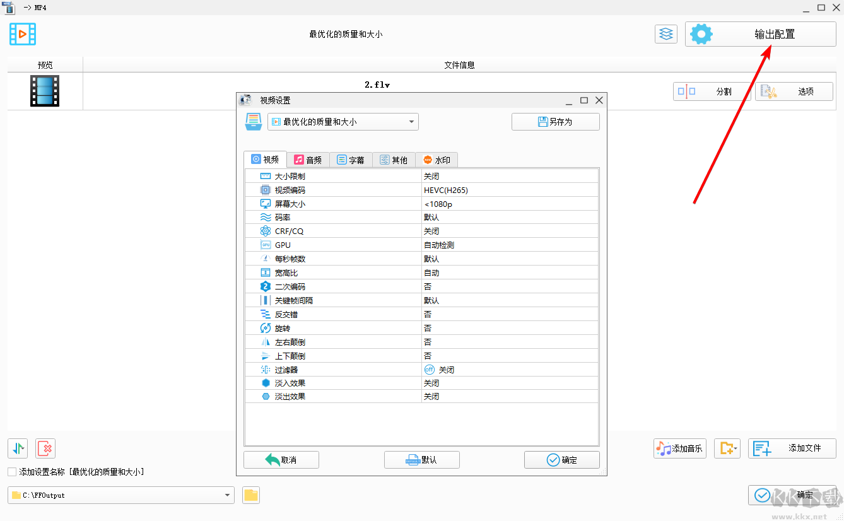
Task: Click the red remove-file icon
Action: tap(44, 448)
